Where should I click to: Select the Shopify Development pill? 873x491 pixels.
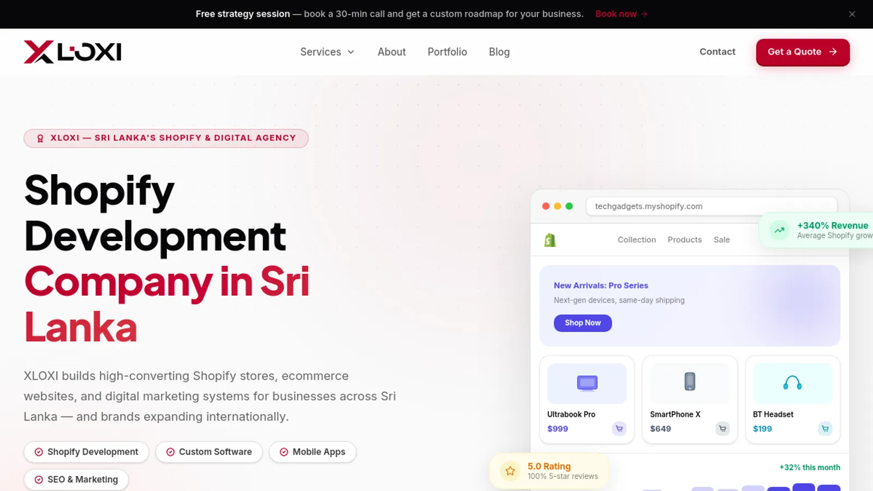coord(86,452)
